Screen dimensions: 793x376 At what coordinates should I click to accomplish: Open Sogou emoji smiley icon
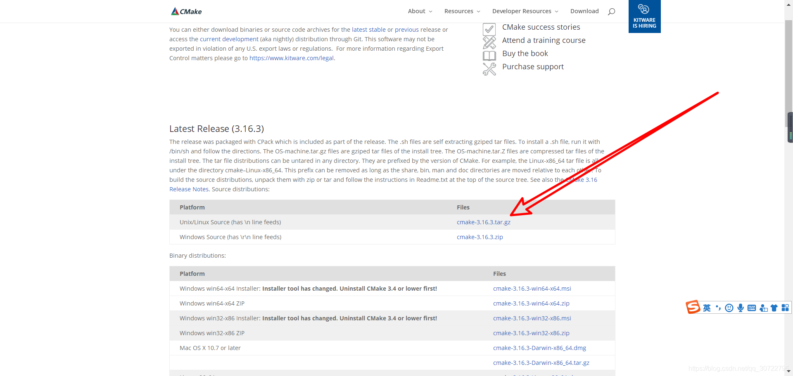point(729,308)
